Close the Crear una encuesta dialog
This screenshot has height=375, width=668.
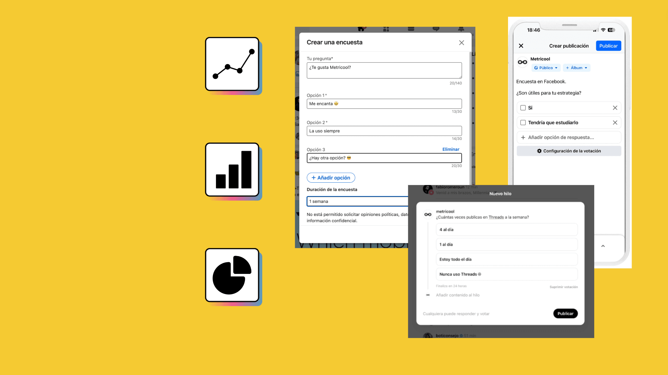(461, 43)
